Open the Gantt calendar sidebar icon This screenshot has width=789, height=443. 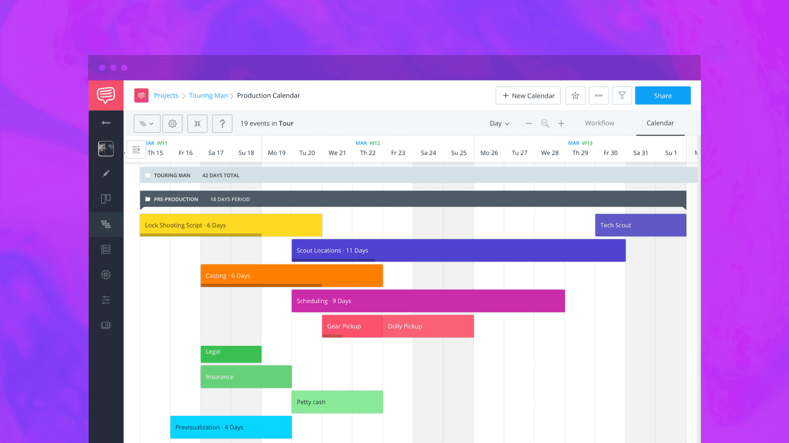click(x=106, y=224)
